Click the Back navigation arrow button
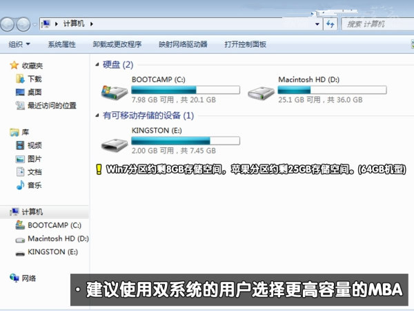Viewport: 414px width, 311px height. point(7,24)
